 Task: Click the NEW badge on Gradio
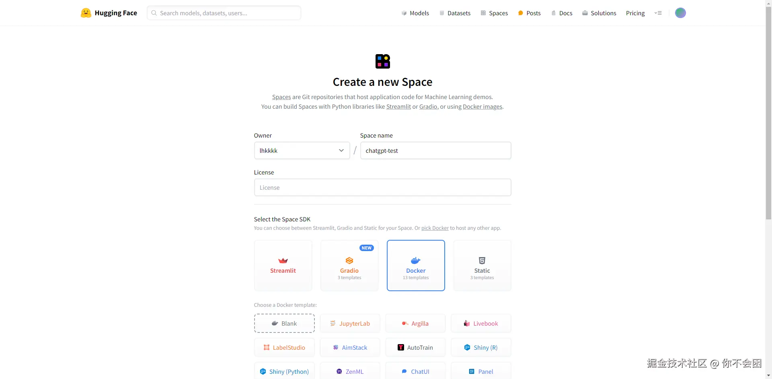366,248
